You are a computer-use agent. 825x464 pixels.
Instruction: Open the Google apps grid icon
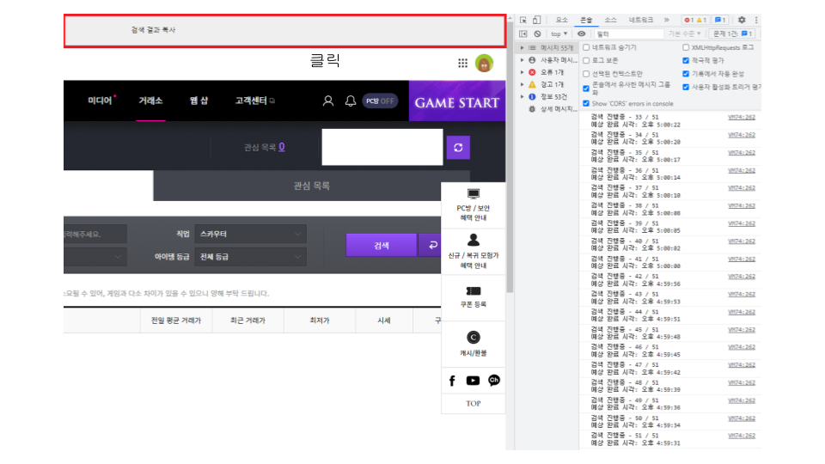[462, 63]
